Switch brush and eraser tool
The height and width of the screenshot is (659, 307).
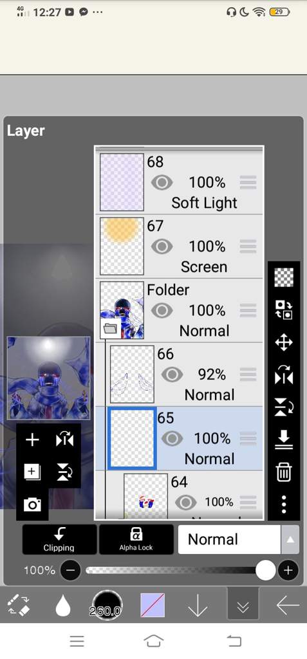pos(19,605)
